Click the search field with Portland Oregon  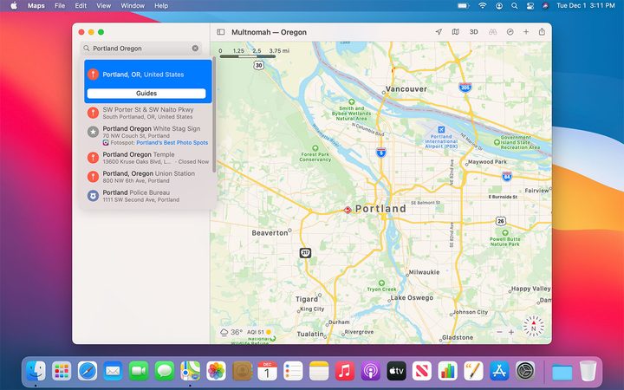[x=141, y=49]
